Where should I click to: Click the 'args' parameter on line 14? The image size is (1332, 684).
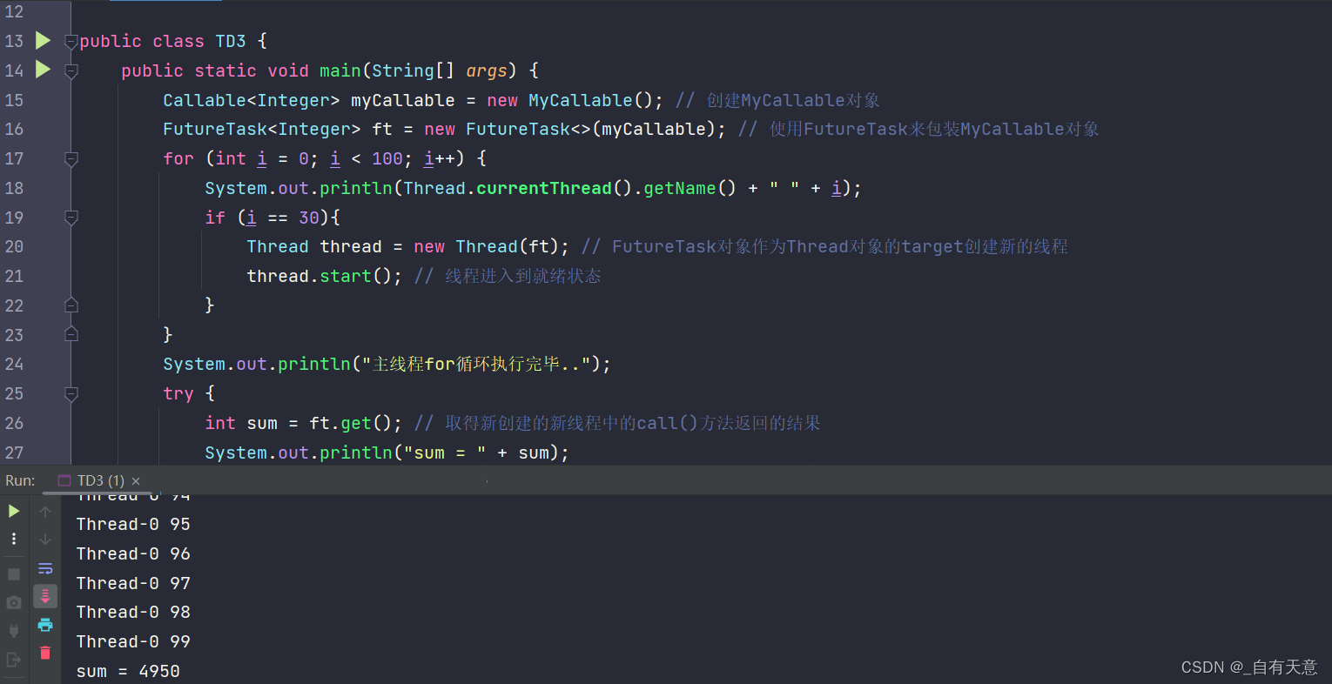tap(487, 70)
